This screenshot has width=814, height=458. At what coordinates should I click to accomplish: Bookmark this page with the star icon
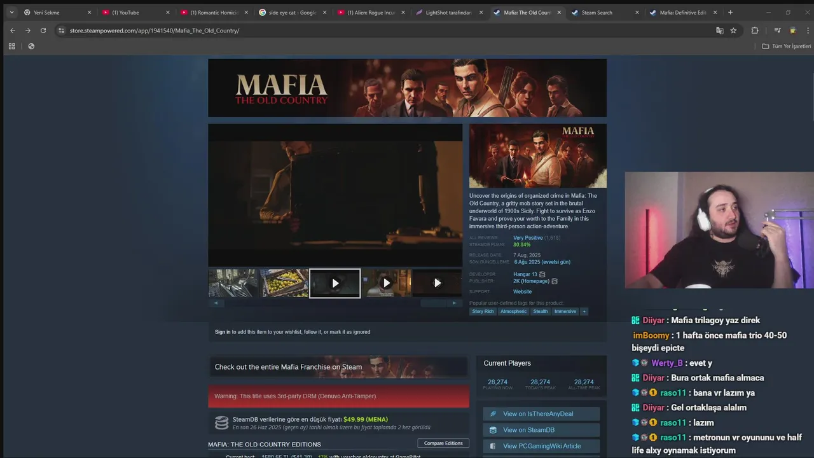[733, 31]
